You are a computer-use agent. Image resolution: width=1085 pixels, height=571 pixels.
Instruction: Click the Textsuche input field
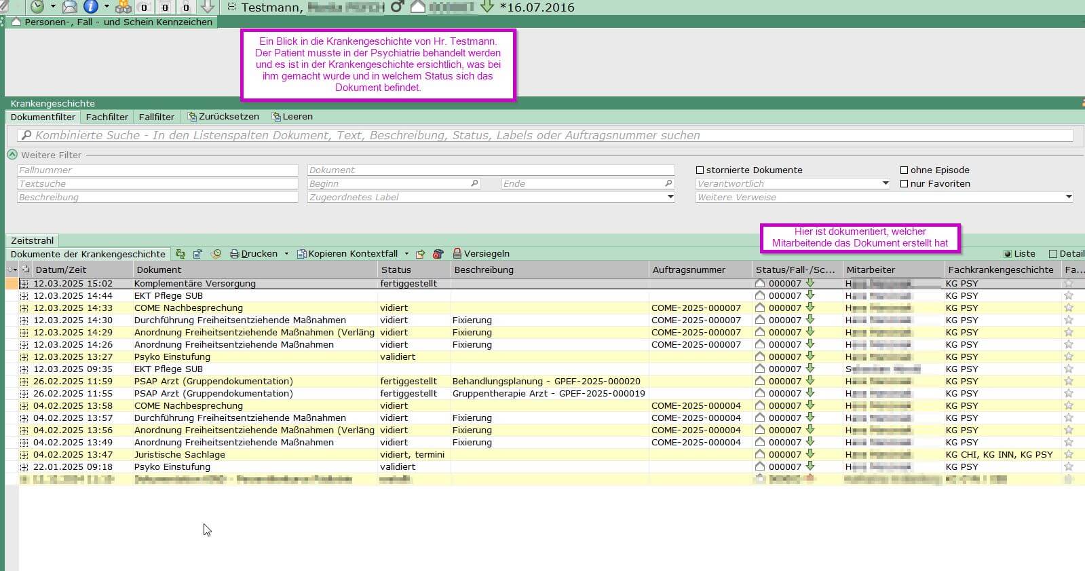[157, 183]
